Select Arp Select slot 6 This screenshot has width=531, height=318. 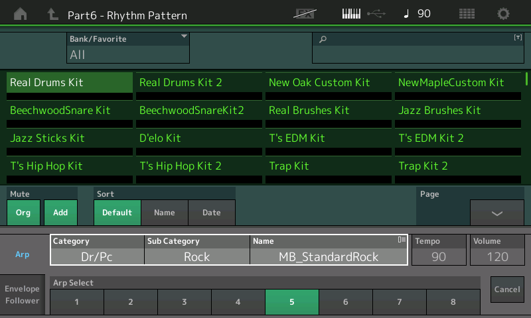point(345,302)
